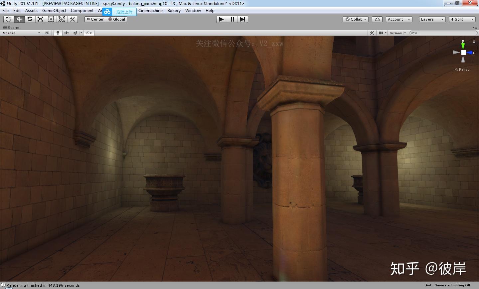Click the 'Auto Generate Lighting Off' status
Screen dimensions: 479x289
pos(448,285)
